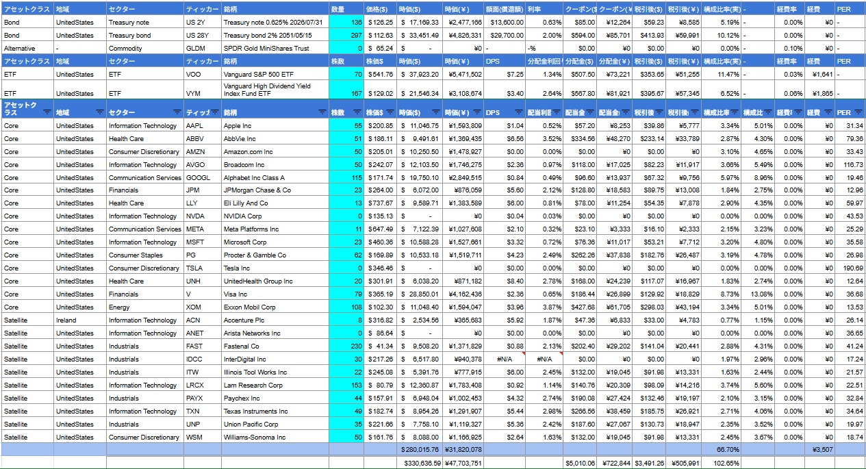The image size is (866, 469).
Task: Select the total $280,015.76 cell
Action: (x=420, y=450)
